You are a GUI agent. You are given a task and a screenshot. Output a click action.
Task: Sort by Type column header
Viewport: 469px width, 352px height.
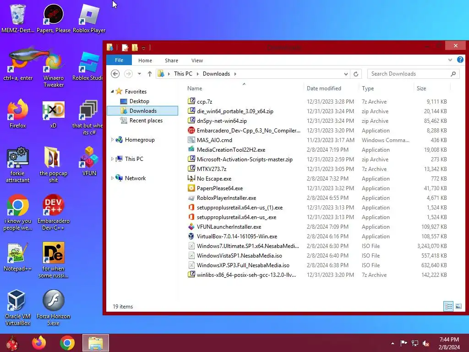click(387, 88)
